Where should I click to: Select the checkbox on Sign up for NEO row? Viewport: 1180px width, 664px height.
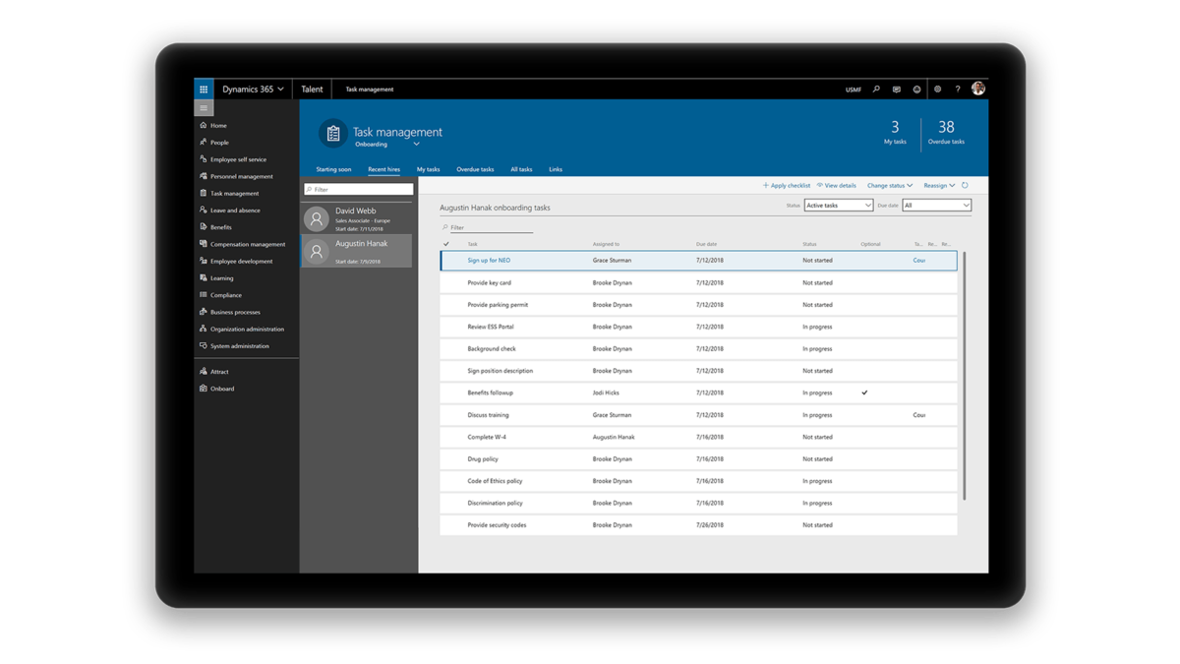(x=447, y=260)
